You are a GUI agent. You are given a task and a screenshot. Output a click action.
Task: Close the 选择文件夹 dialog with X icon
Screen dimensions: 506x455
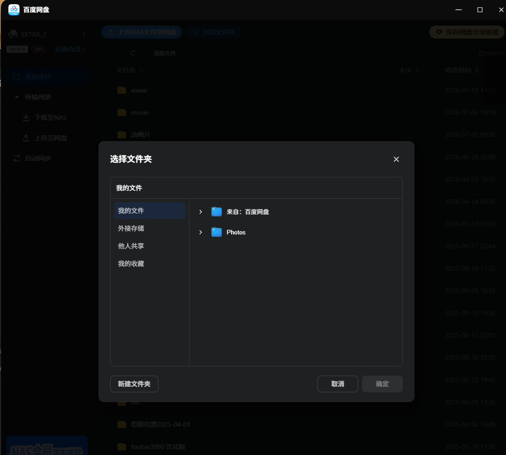point(396,159)
